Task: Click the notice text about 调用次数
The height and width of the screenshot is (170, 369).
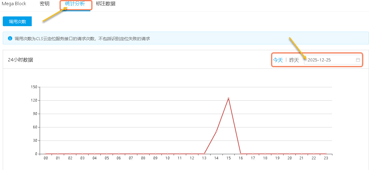Action: pos(82,39)
